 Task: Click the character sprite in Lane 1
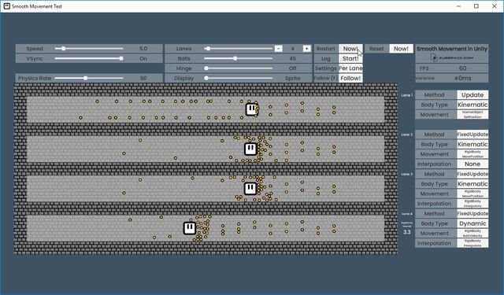(251, 109)
